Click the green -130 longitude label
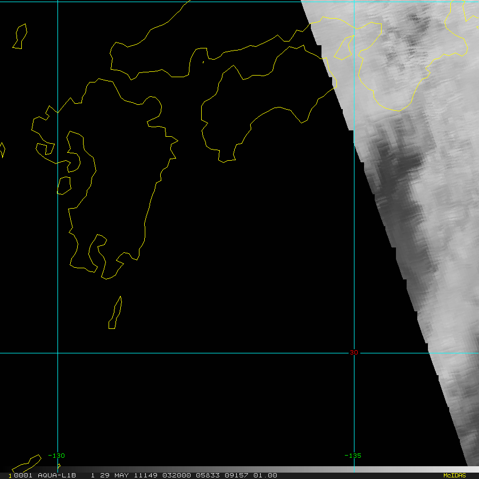Image resolution: width=479 pixels, height=479 pixels. (56, 456)
